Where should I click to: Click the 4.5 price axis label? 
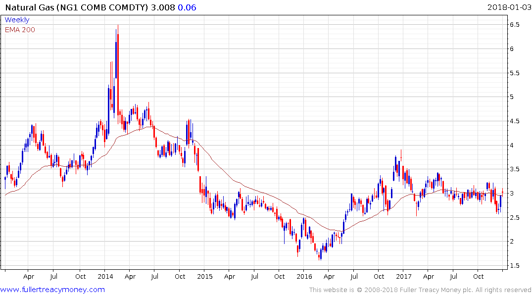(514, 121)
